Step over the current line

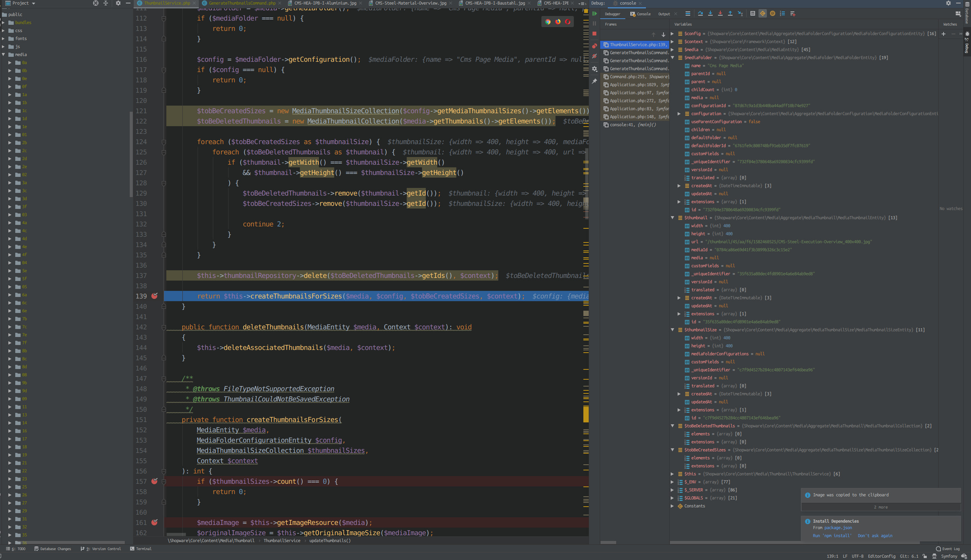pos(700,13)
